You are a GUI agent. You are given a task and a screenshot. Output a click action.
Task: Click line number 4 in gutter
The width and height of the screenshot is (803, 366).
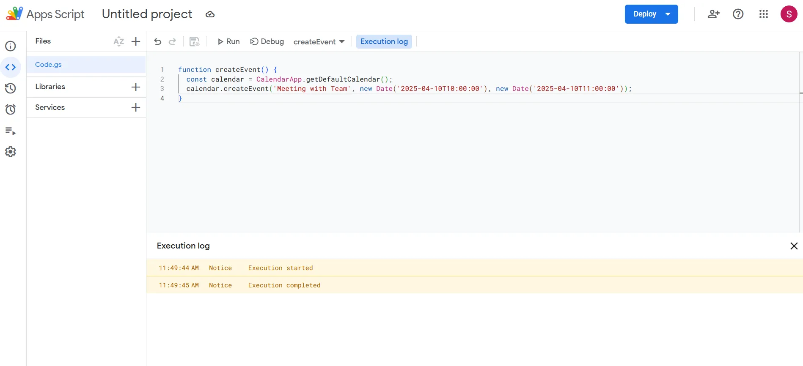pyautogui.click(x=162, y=98)
